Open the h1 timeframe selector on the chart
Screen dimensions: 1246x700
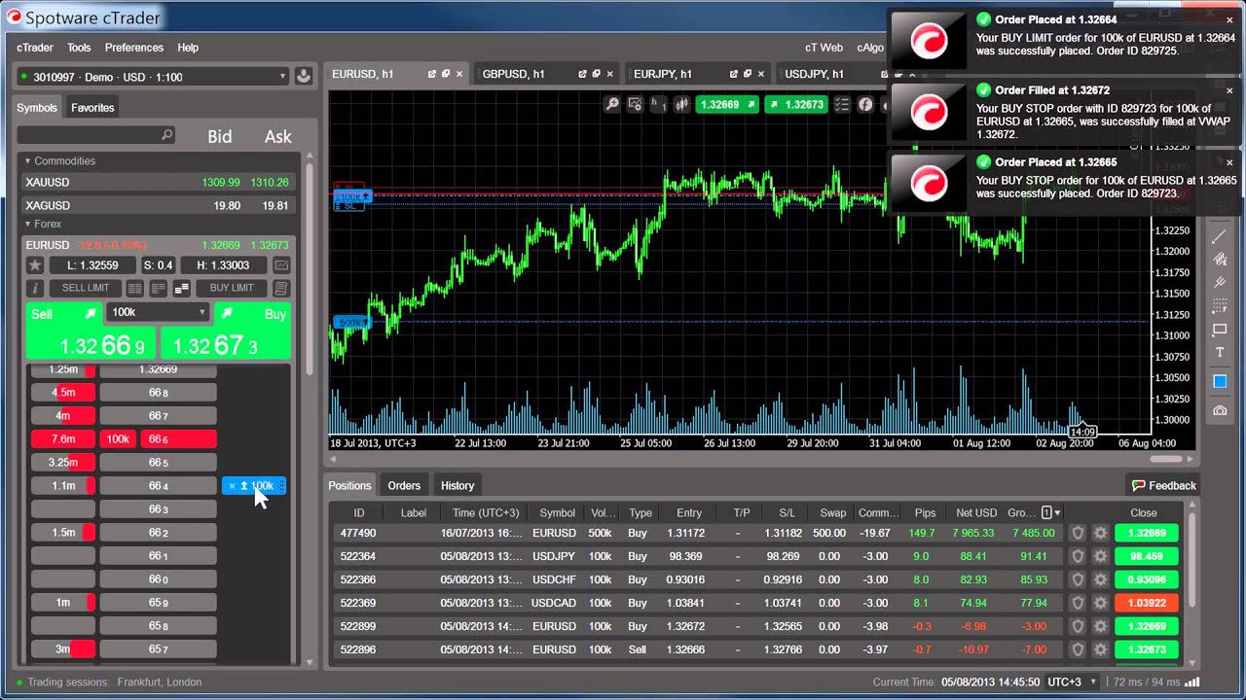tap(659, 104)
